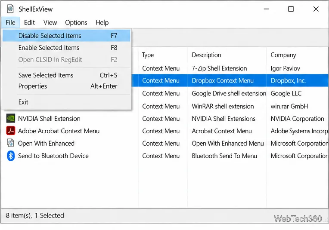Click status bar '8 item(s), 1 Selected'

[35, 215]
